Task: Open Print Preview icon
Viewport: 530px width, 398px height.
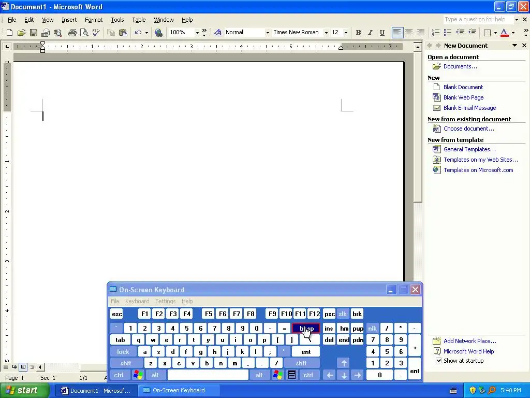Action: pyautogui.click(x=84, y=33)
